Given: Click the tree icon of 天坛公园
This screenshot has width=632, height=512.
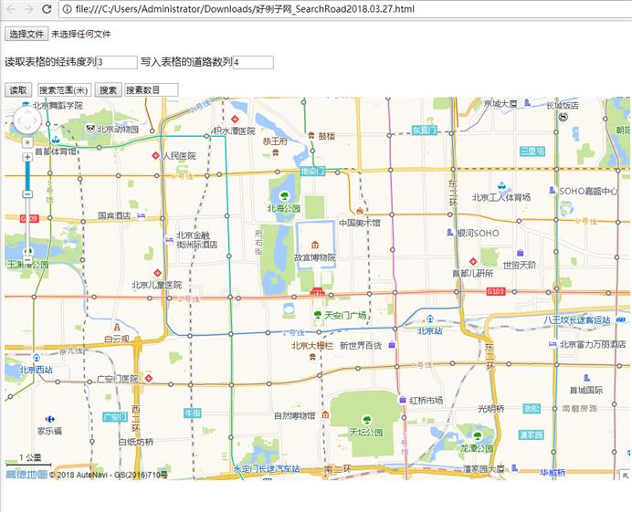Looking at the screenshot, I should pyautogui.click(x=366, y=420).
